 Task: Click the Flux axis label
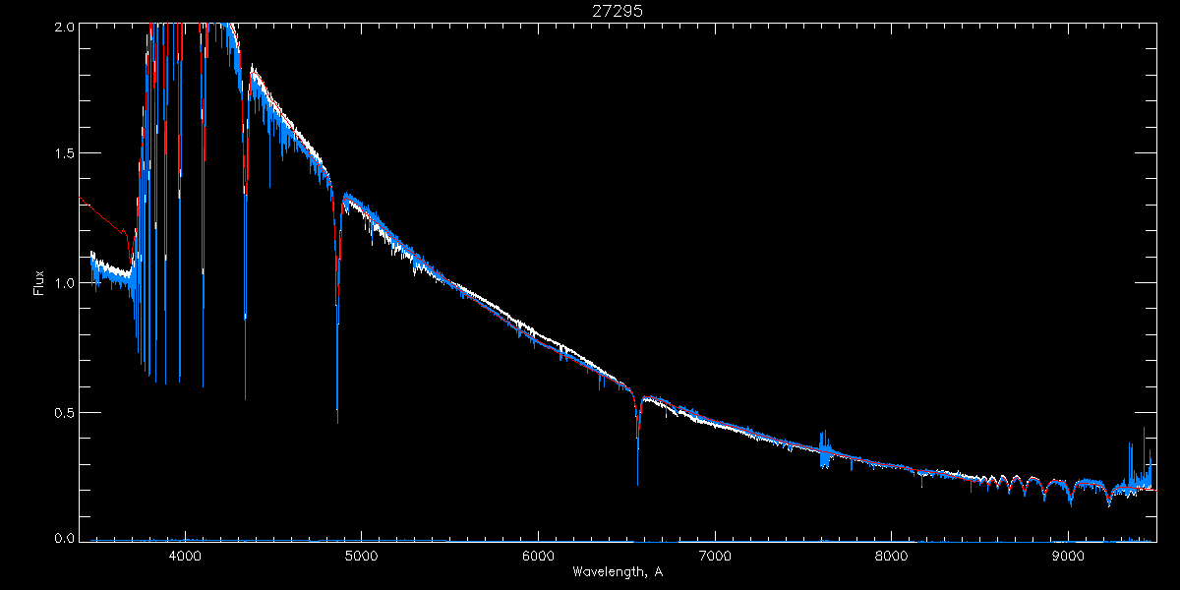(39, 282)
